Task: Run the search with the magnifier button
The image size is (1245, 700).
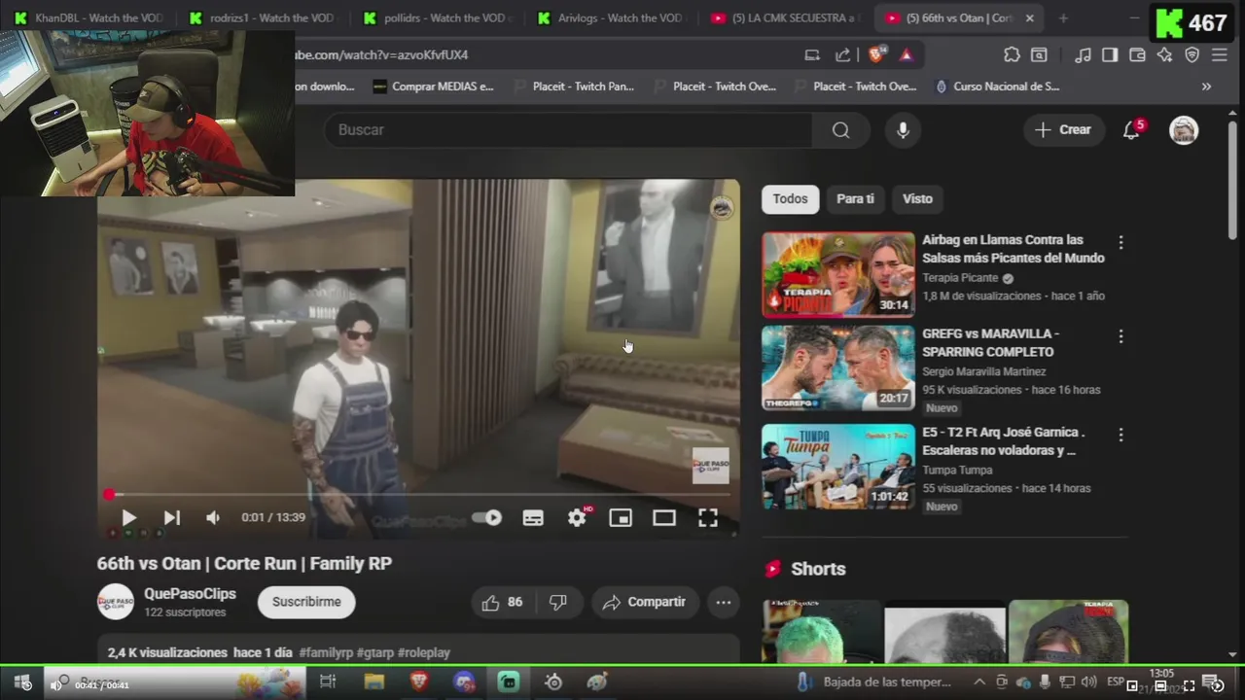Action: [x=841, y=130]
